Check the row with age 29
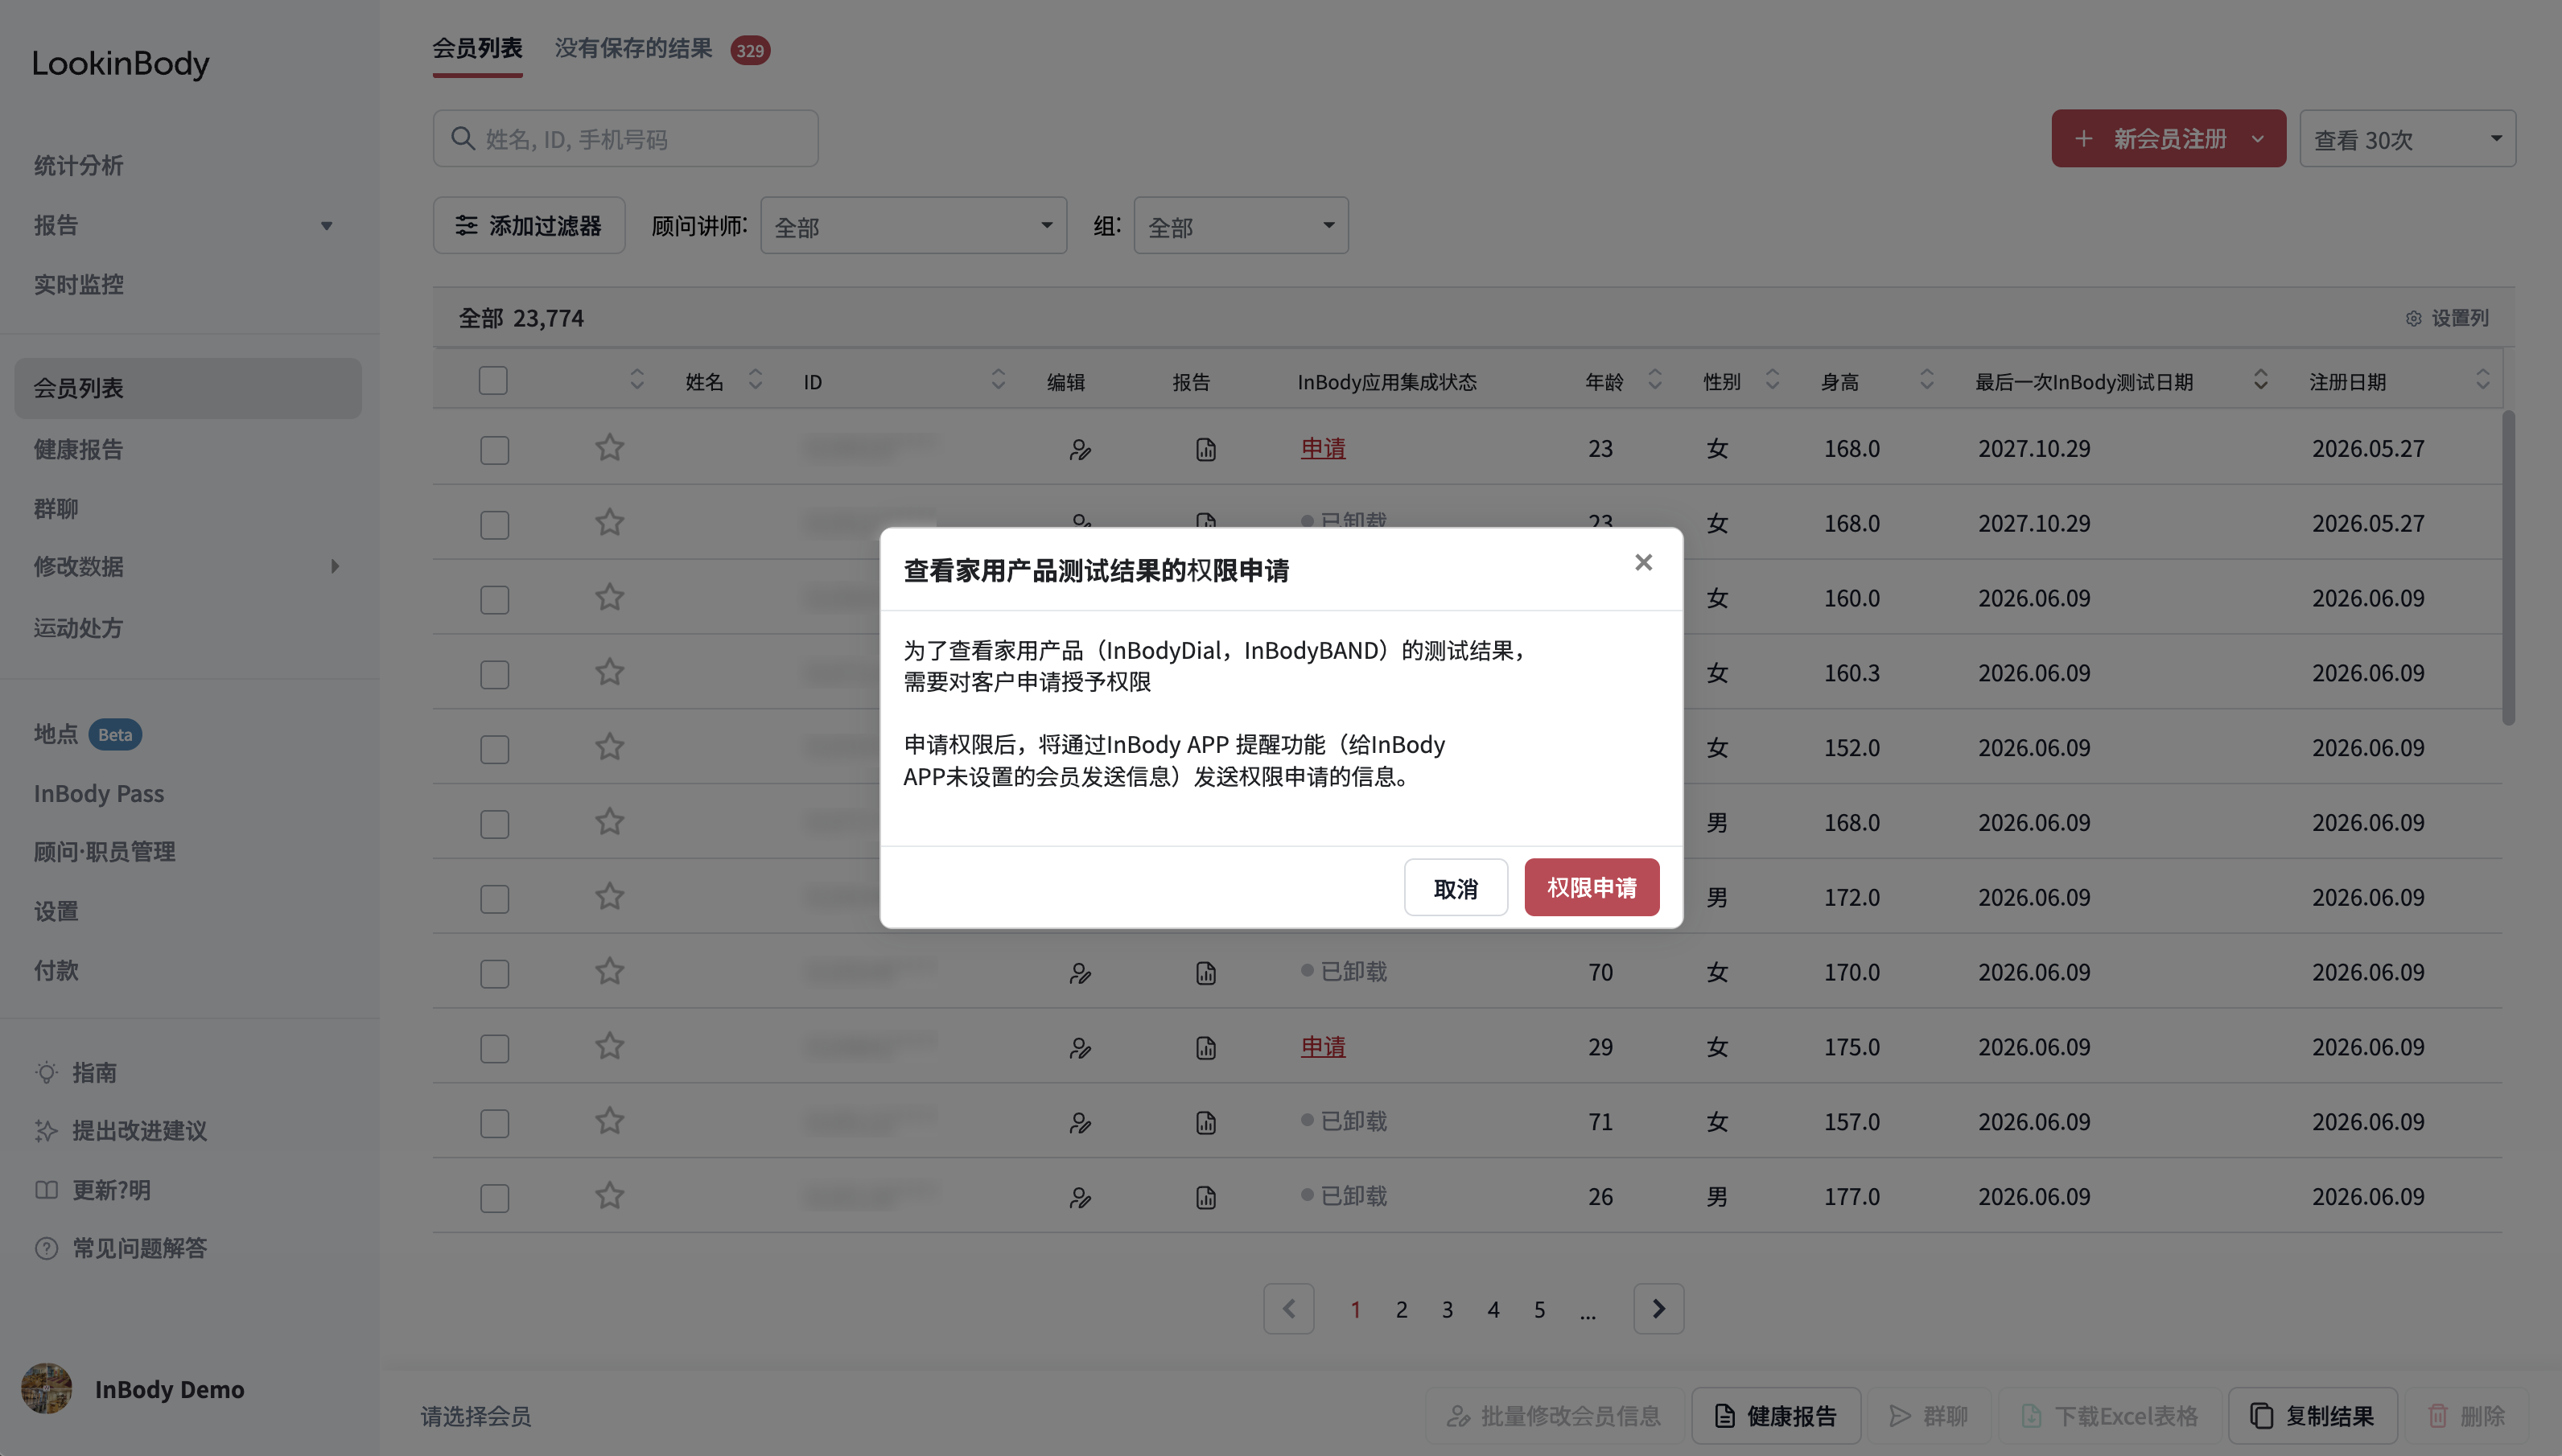Screen dimensions: 2562x1456 pos(494,1048)
